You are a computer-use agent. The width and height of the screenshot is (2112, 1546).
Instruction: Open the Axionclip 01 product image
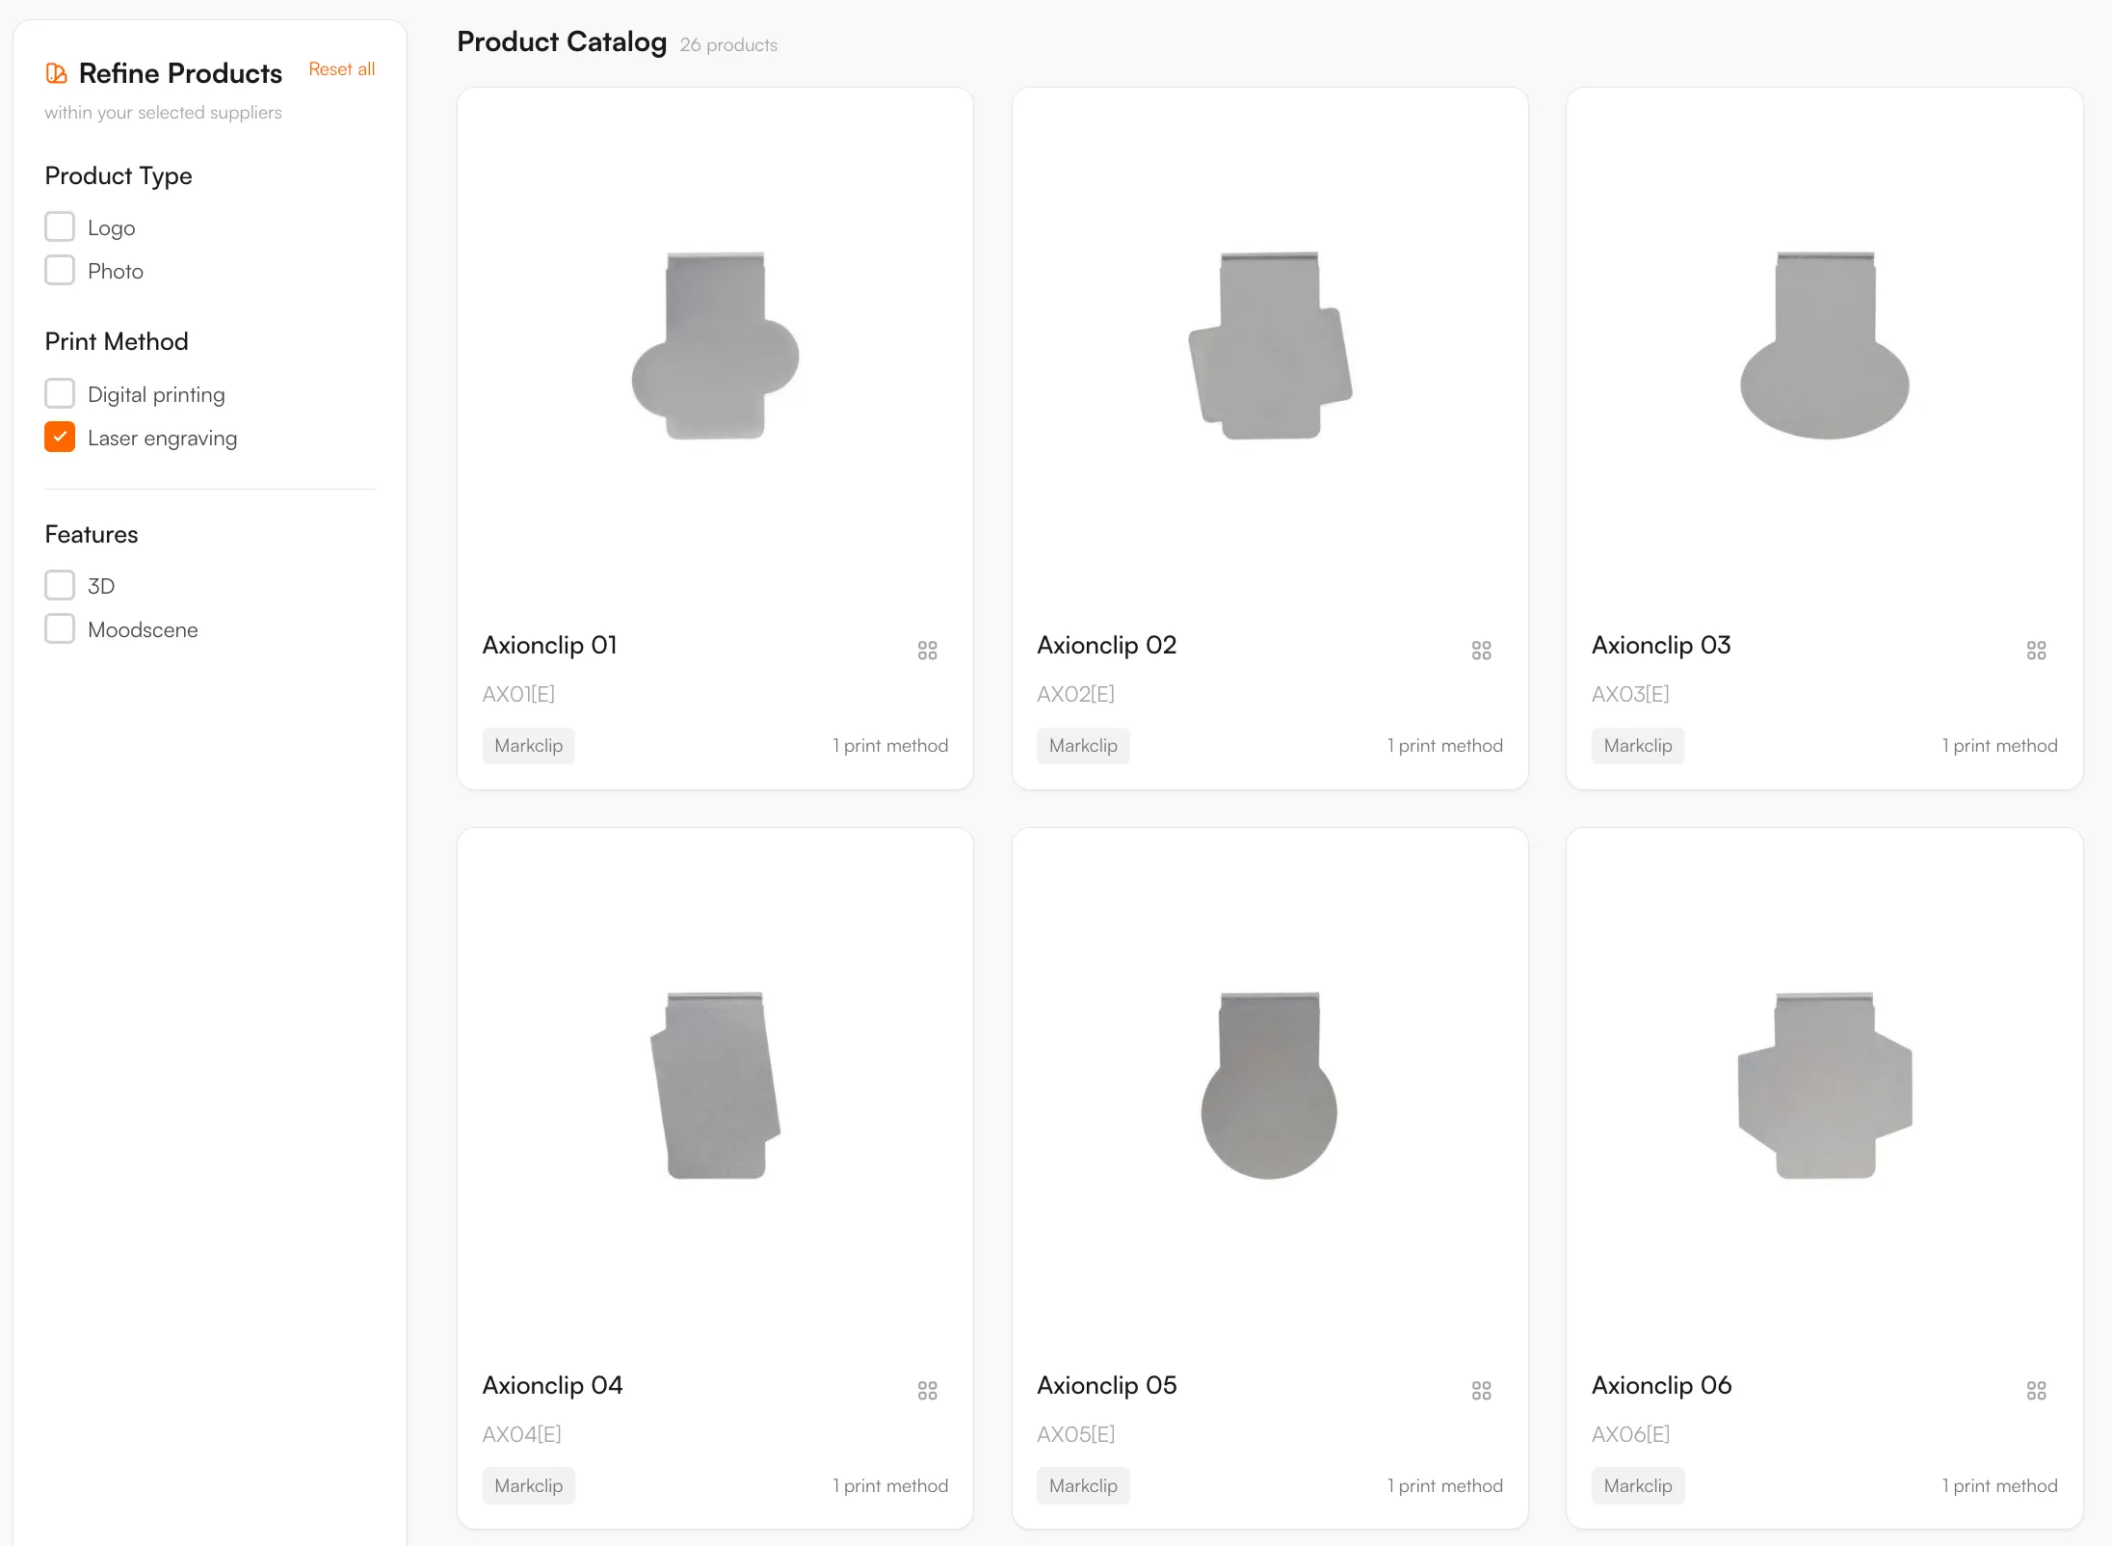pos(715,345)
